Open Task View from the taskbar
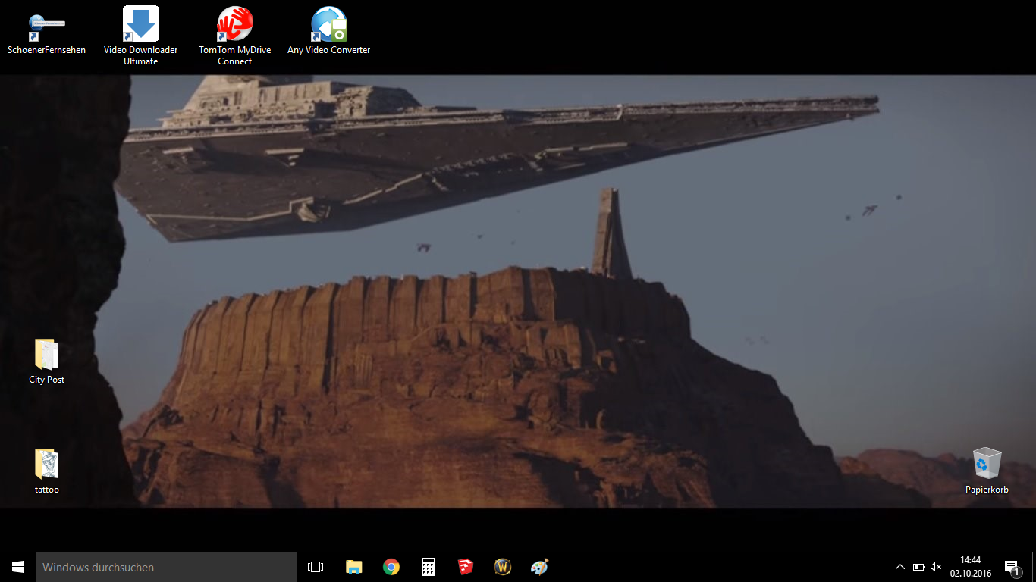 316,567
